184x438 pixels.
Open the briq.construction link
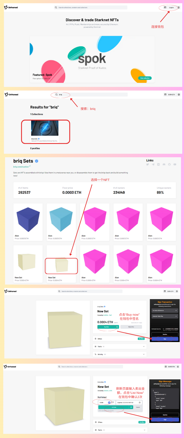point(21,167)
